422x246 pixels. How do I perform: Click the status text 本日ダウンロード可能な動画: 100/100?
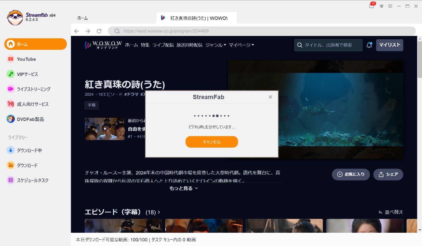(x=112, y=240)
